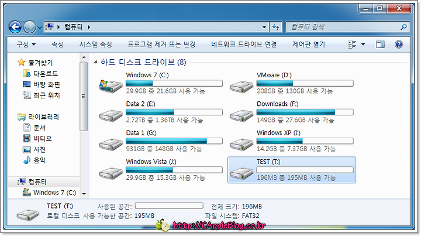The image size is (421, 236).
Task: Change view with the view mode icon
Action: tap(352, 45)
